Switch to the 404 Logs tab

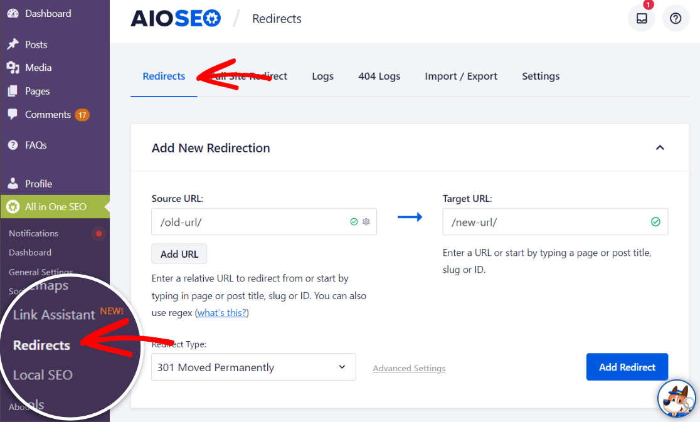(379, 76)
